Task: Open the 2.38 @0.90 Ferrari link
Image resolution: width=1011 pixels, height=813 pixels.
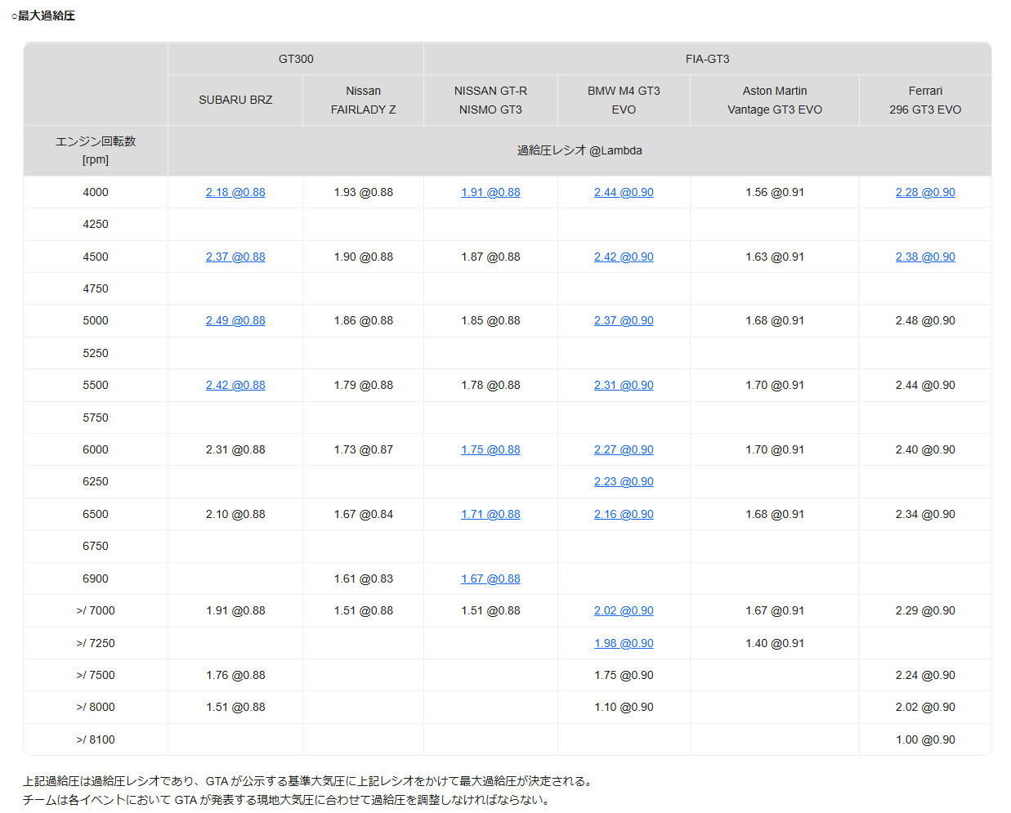Action: tap(925, 257)
